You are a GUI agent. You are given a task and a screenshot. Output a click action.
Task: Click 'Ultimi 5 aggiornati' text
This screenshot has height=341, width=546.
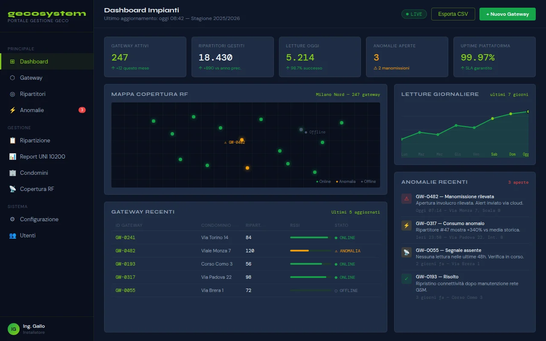click(x=356, y=212)
